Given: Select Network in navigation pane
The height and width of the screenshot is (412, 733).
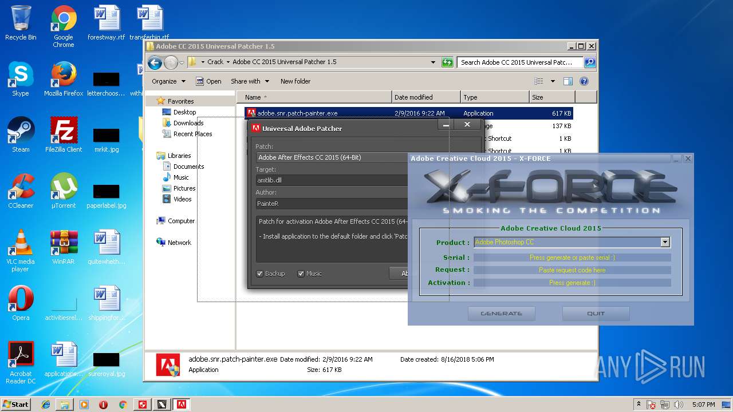Looking at the screenshot, I should coord(174,243).
